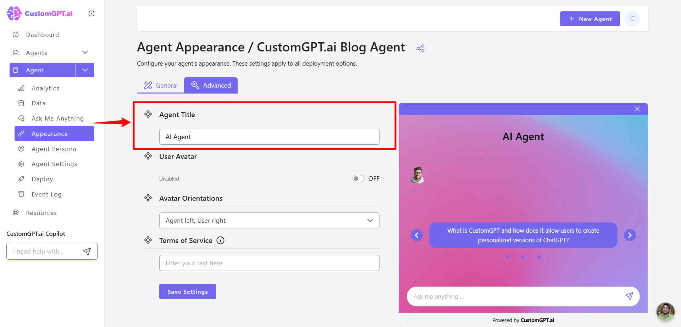Show next suggested question in preview

point(630,235)
